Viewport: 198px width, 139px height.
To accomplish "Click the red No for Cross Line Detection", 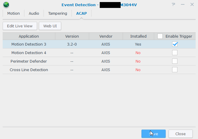I will point(138,70).
